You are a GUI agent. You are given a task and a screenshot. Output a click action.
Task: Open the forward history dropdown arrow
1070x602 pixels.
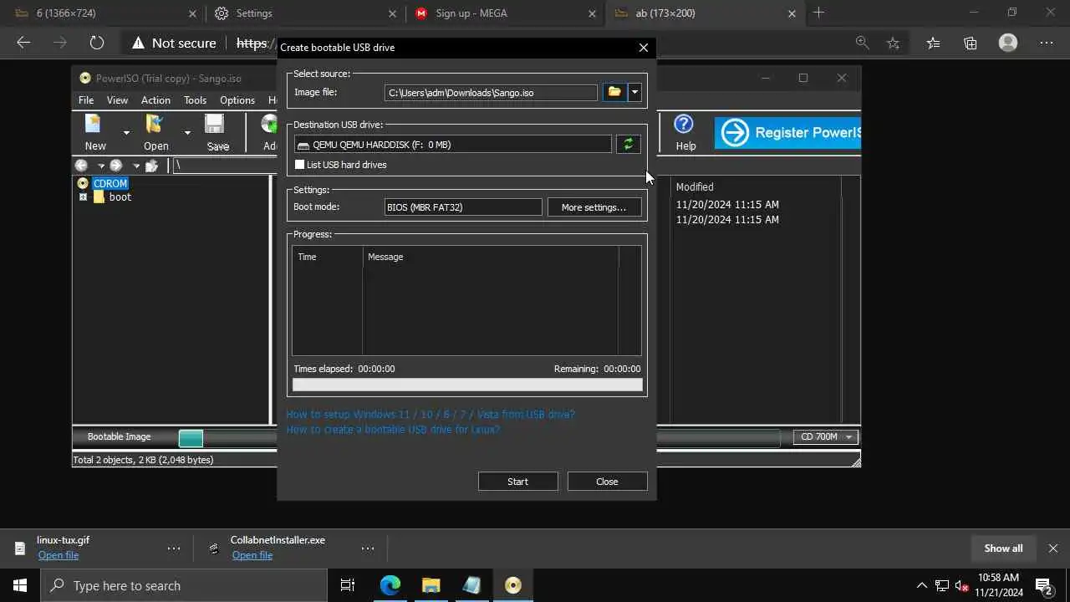tap(135, 166)
